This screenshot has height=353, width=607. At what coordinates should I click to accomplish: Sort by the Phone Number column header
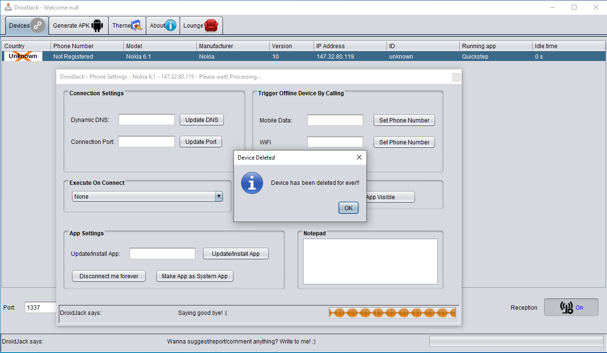87,46
